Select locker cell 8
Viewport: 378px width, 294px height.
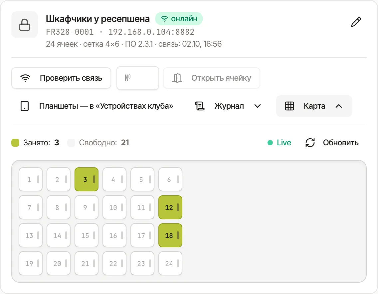[x=59, y=208]
